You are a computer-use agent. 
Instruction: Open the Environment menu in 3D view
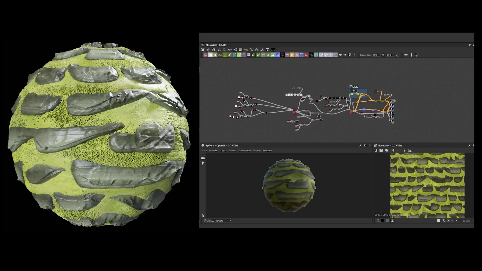click(245, 151)
